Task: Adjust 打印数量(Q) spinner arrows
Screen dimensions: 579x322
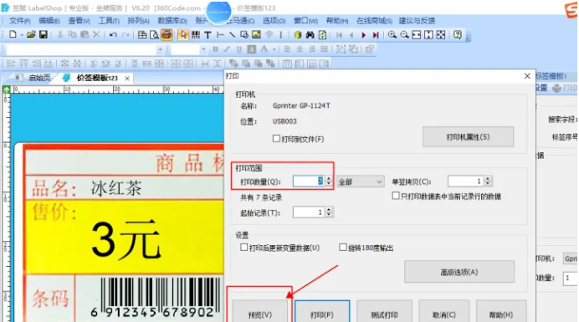Action: point(329,181)
